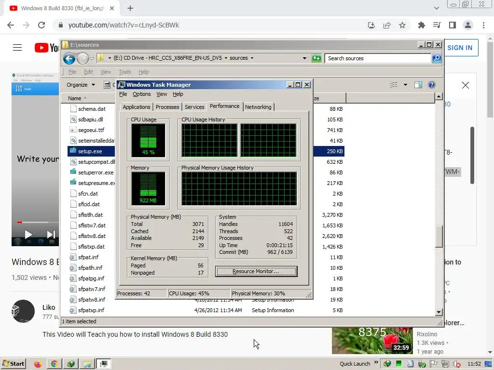Click Explorer scrollbar down arrow

tap(439, 312)
